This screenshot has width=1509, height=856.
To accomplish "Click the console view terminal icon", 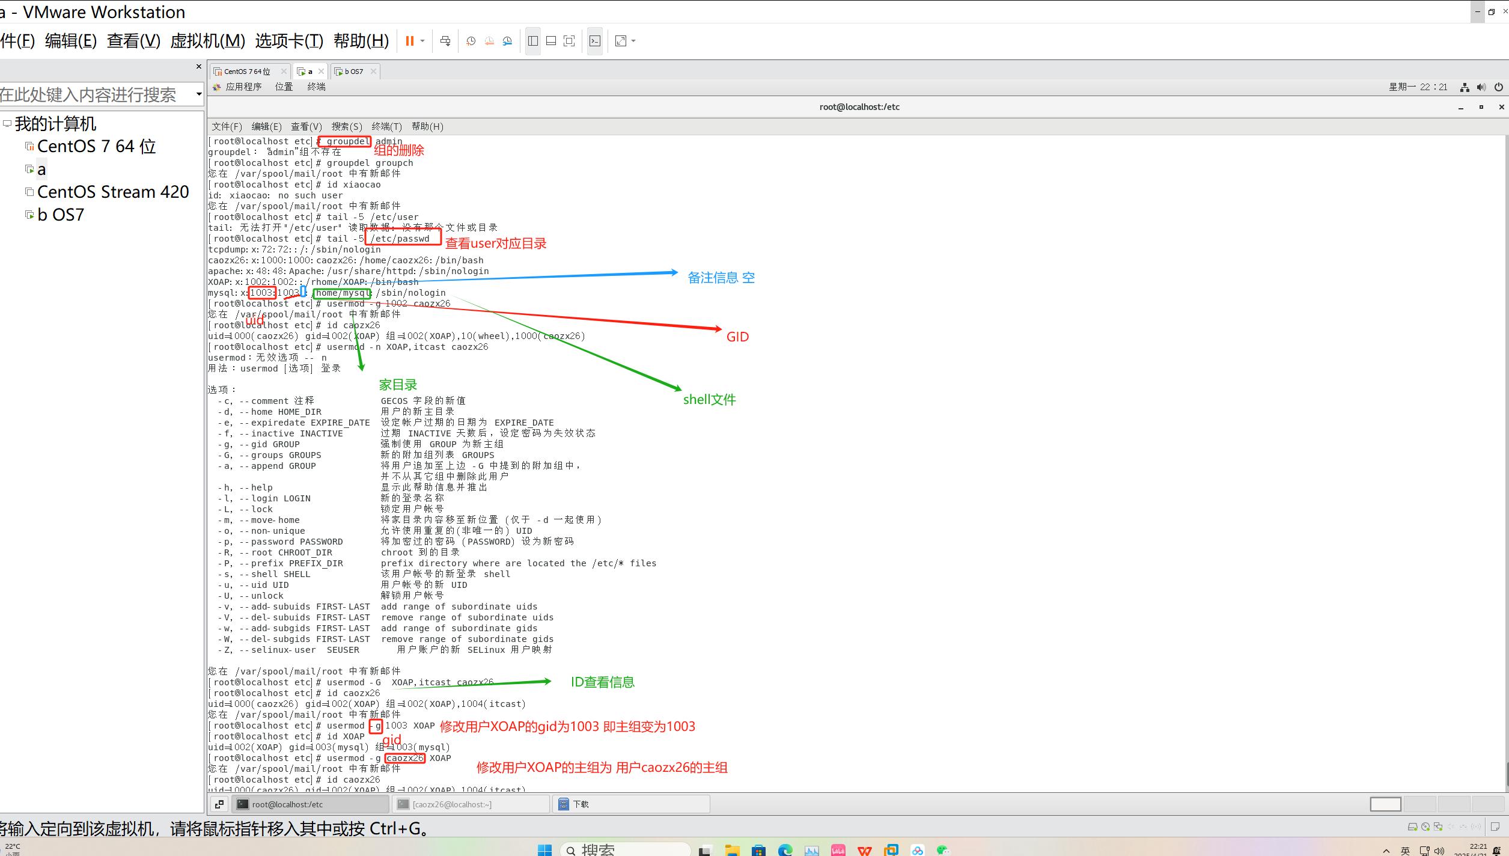I will (x=595, y=41).
